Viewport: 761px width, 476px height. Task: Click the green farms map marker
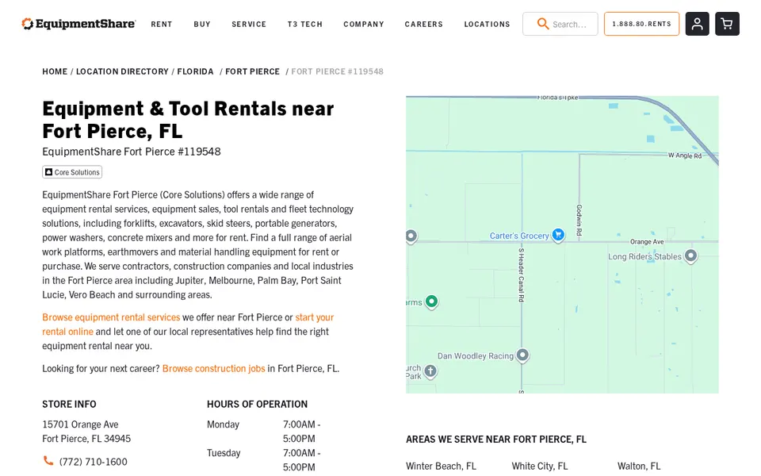[x=431, y=301]
